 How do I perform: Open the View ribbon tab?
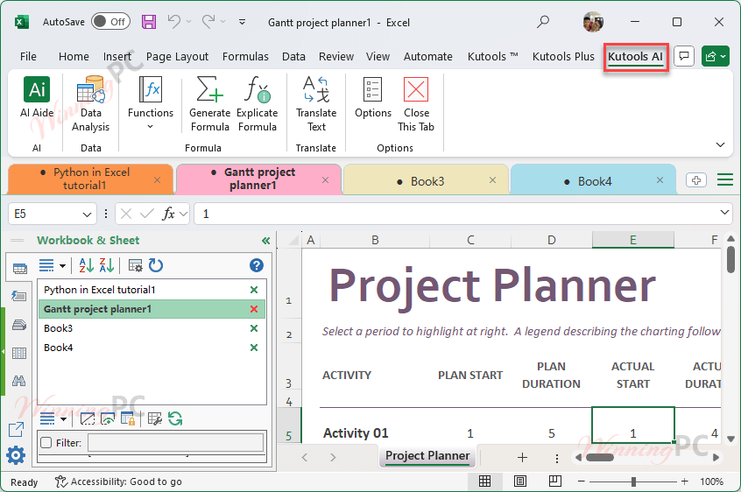(x=378, y=57)
